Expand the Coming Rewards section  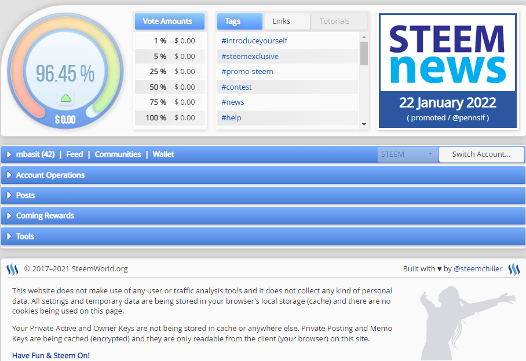[x=263, y=216]
